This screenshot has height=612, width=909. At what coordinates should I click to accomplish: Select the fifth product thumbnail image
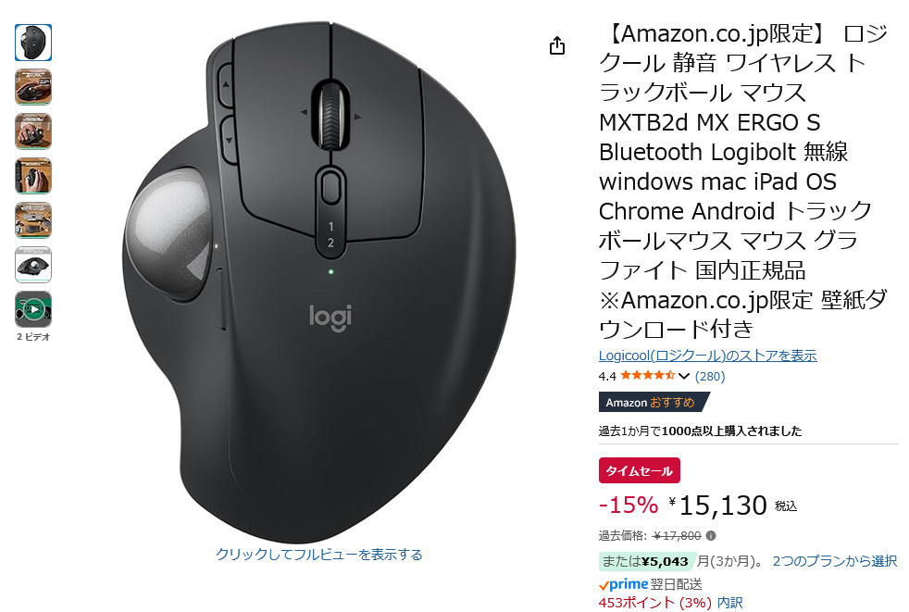point(33,220)
